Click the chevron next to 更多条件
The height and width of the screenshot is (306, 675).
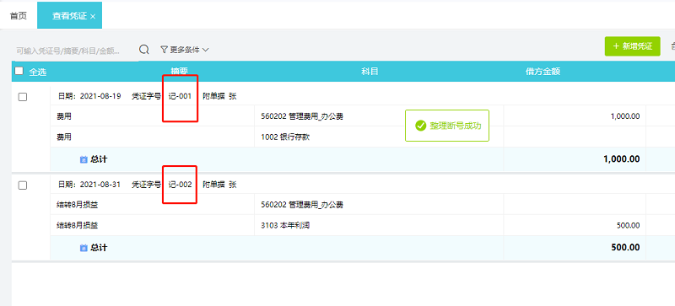[x=205, y=50]
